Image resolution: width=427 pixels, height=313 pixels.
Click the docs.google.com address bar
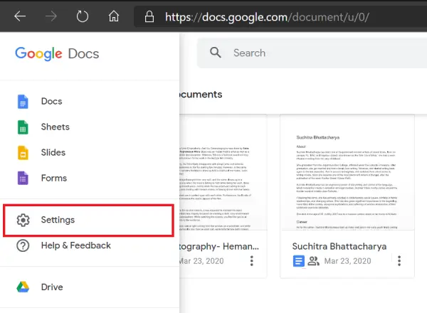pyautogui.click(x=280, y=17)
